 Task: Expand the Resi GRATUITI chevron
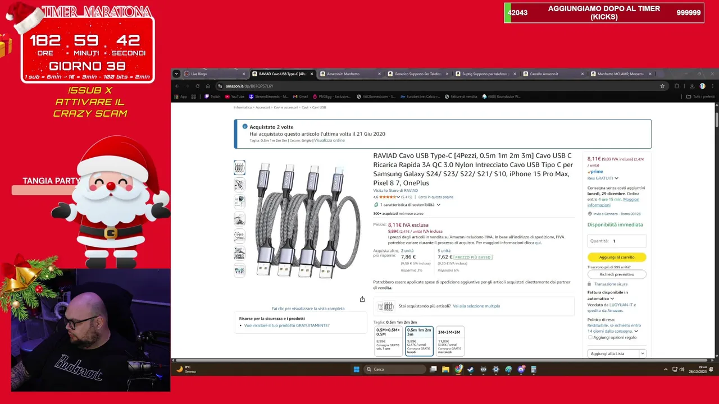616,178
